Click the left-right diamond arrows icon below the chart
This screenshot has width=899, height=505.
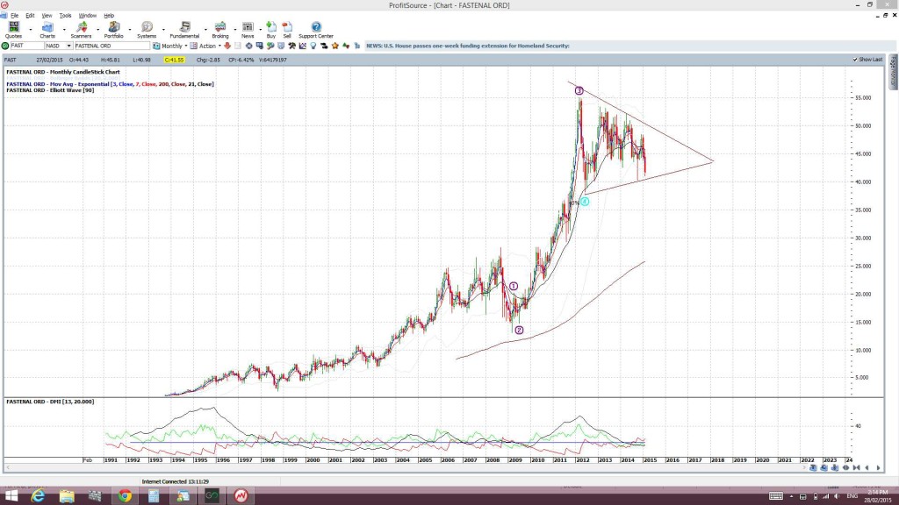[845, 468]
